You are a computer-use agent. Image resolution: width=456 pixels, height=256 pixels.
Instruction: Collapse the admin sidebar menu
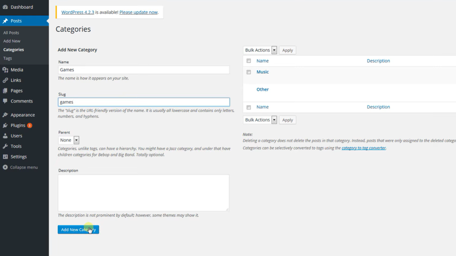tap(20, 167)
